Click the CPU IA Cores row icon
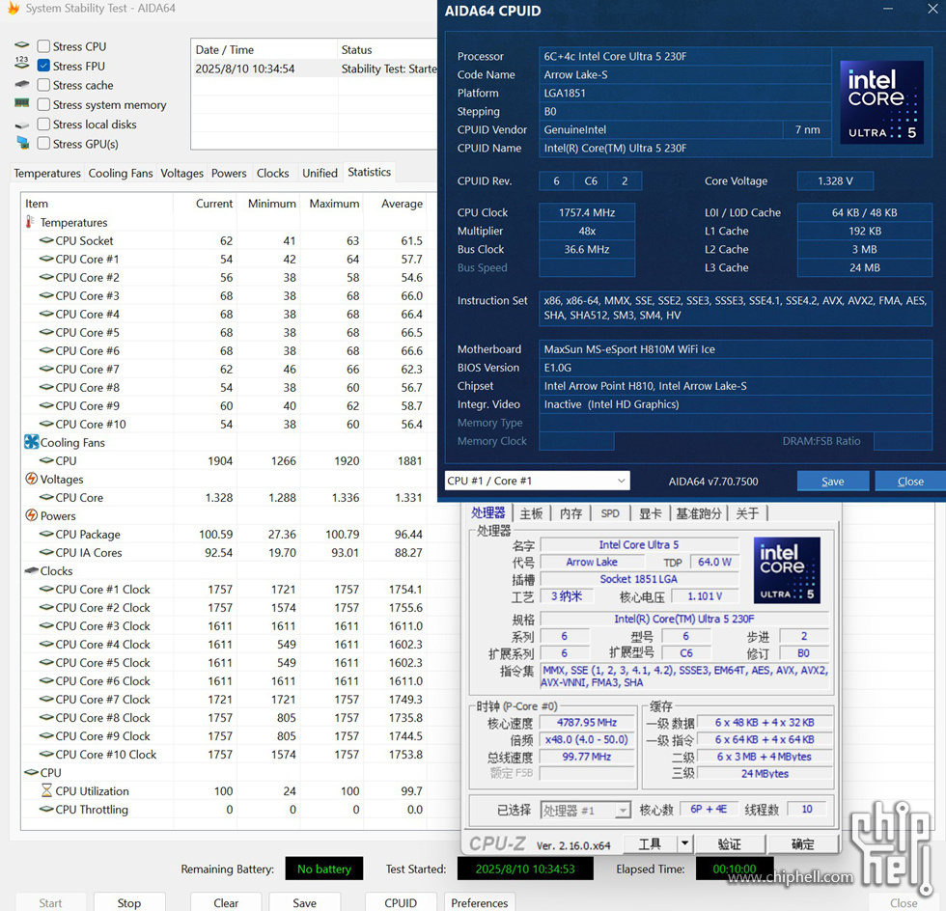Screen dimensions: 946x911 coord(46,552)
